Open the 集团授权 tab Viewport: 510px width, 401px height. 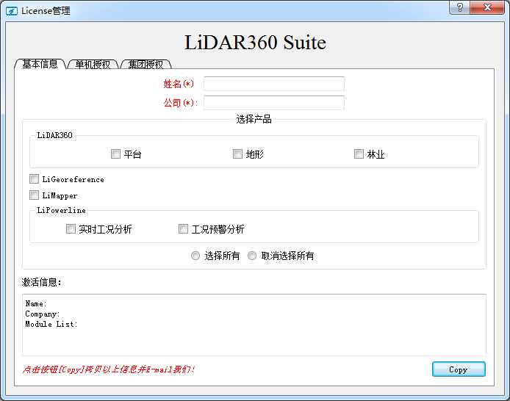pos(146,65)
